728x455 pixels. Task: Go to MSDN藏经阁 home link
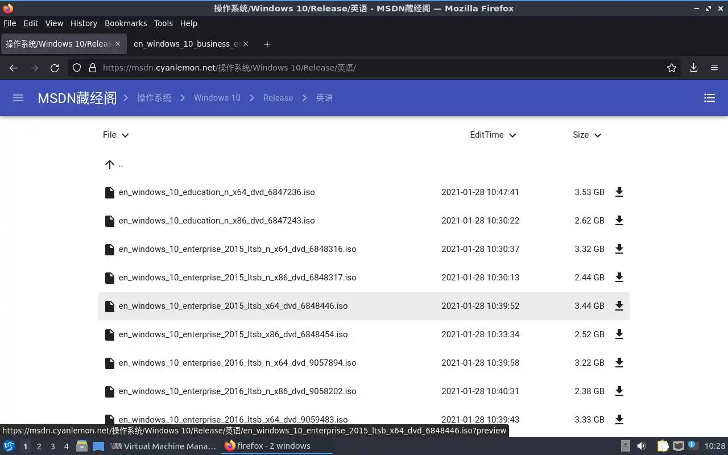[77, 98]
